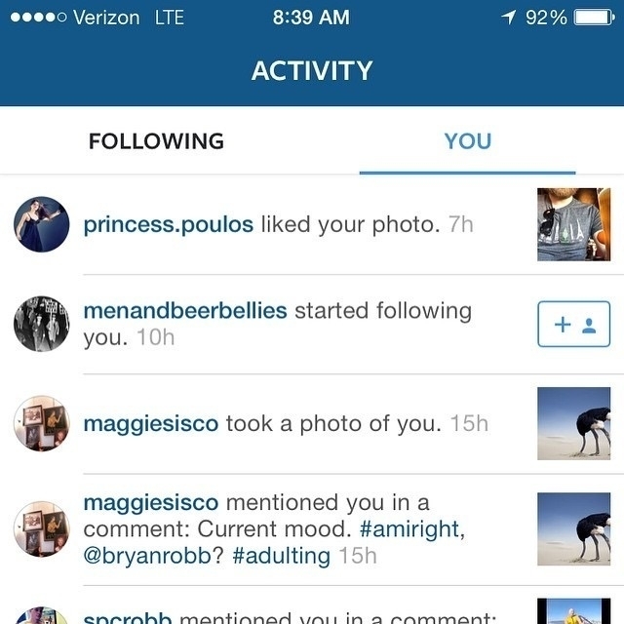Tap the Activity header title
Screen dimensions: 624x624
(x=312, y=70)
